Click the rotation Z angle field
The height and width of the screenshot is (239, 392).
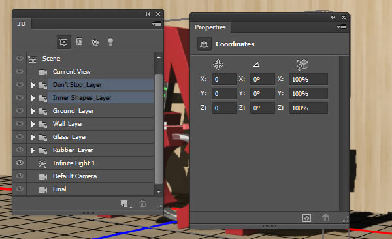tap(263, 108)
